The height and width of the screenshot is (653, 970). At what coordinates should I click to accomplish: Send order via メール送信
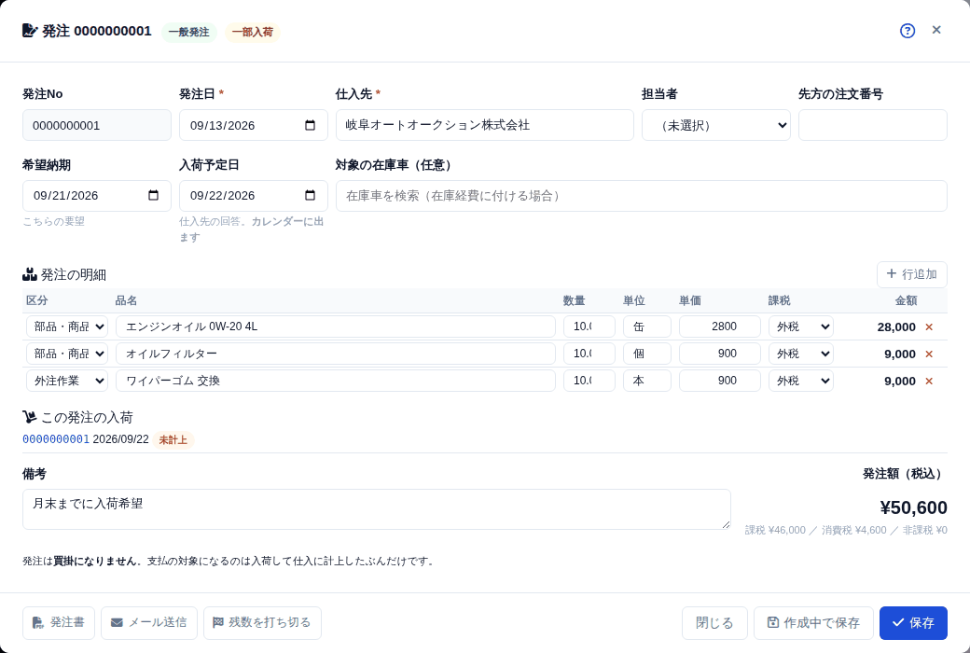tap(149, 622)
